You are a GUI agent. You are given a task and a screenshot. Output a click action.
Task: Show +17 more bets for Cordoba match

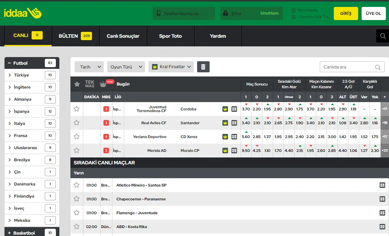pos(384,109)
